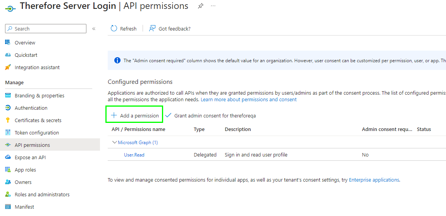Open the Quickstart menu item
446x216 pixels.
coord(26,55)
